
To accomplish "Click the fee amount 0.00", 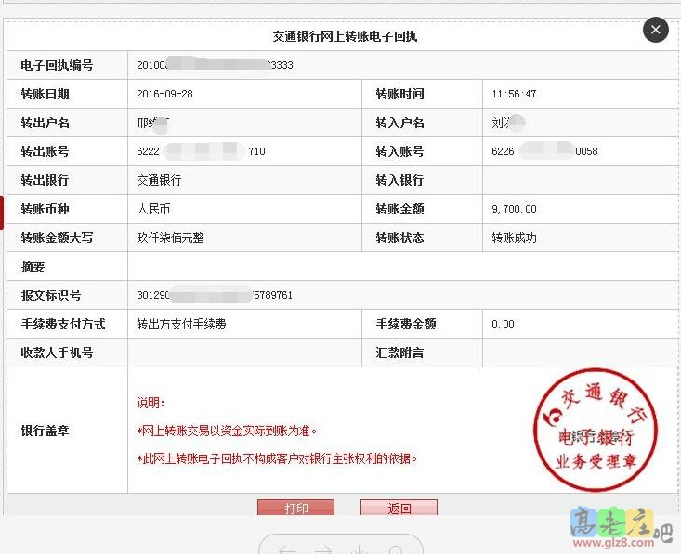I will [x=503, y=324].
